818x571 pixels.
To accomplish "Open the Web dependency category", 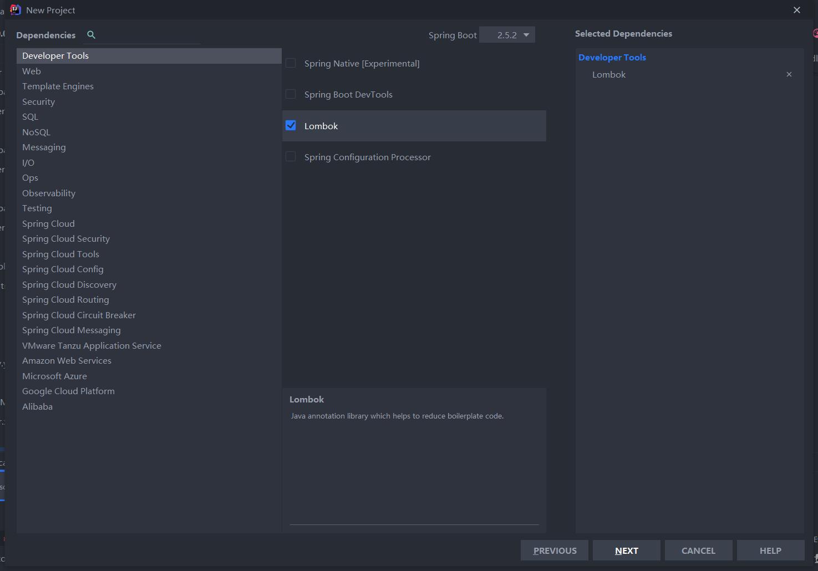I will 149,71.
